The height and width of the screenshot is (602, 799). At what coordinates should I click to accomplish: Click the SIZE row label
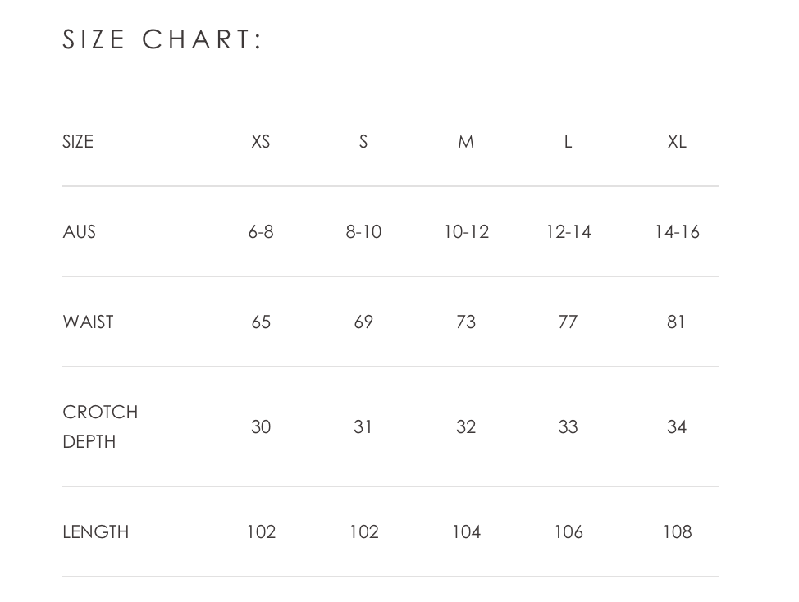(x=78, y=142)
